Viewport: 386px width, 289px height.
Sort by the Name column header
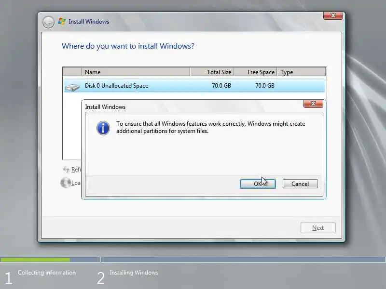pyautogui.click(x=136, y=72)
